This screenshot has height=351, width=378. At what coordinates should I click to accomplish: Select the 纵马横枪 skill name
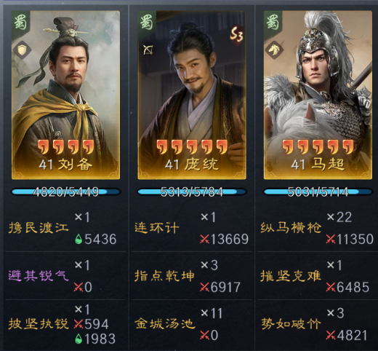click(x=291, y=228)
